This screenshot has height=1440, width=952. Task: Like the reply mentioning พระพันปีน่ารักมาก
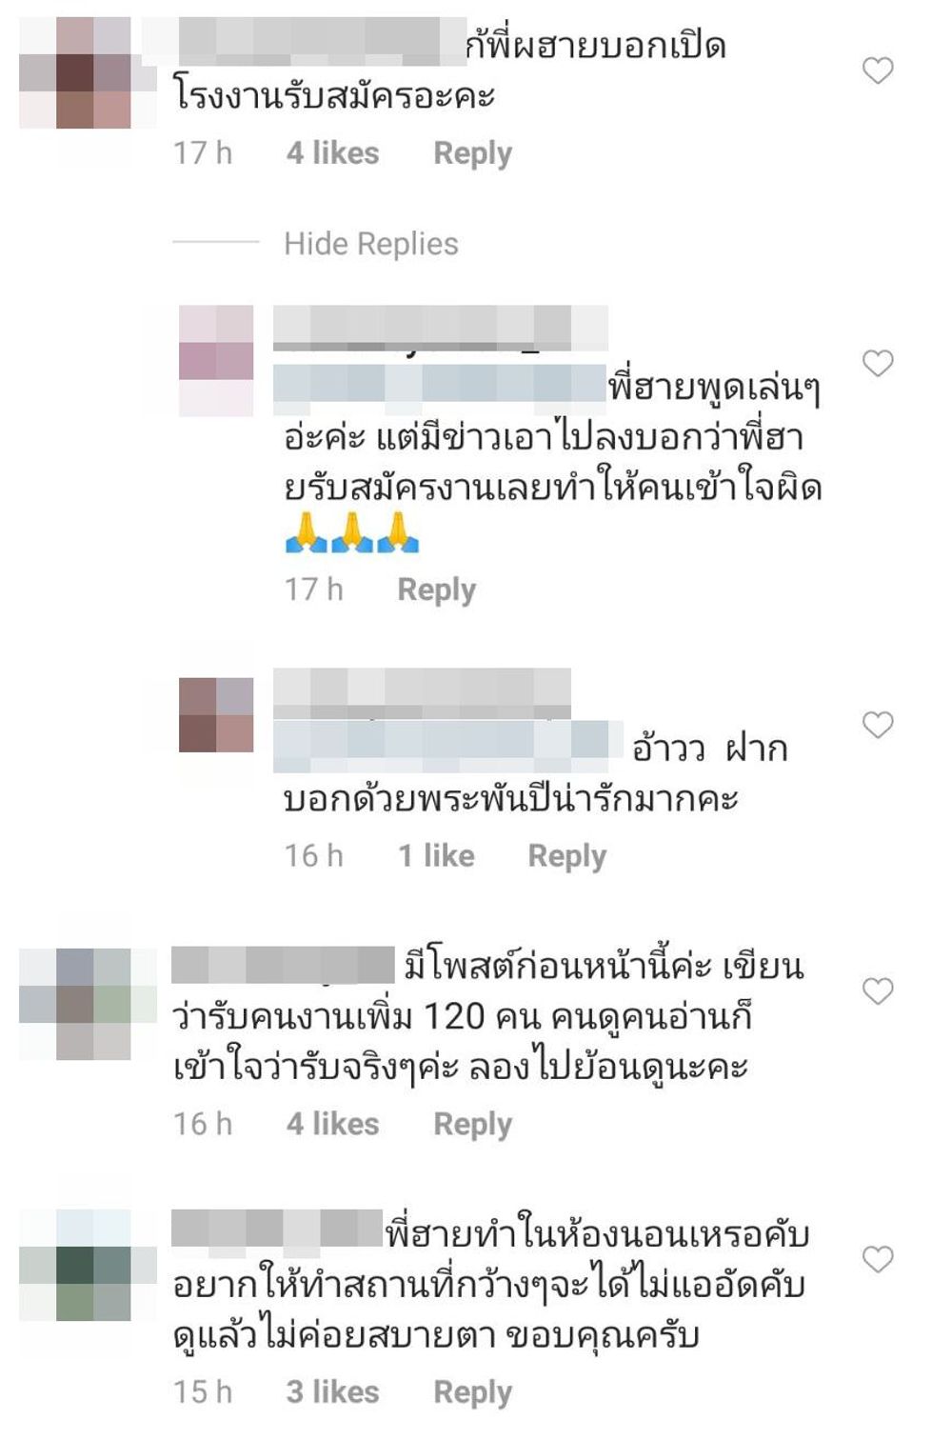pyautogui.click(x=878, y=725)
